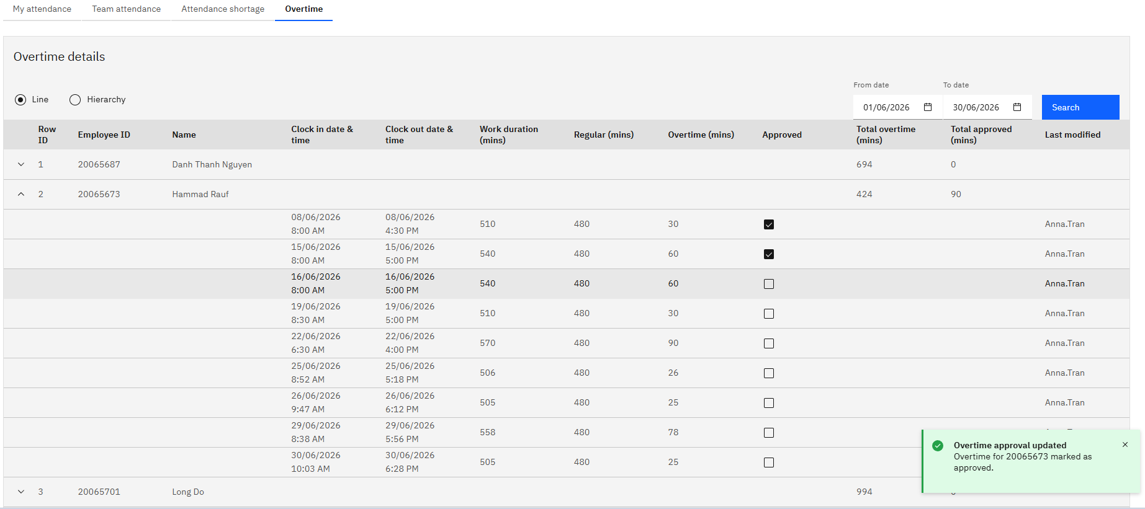
Task: Approve the 22/06/2026 overtime entry
Action: (769, 343)
